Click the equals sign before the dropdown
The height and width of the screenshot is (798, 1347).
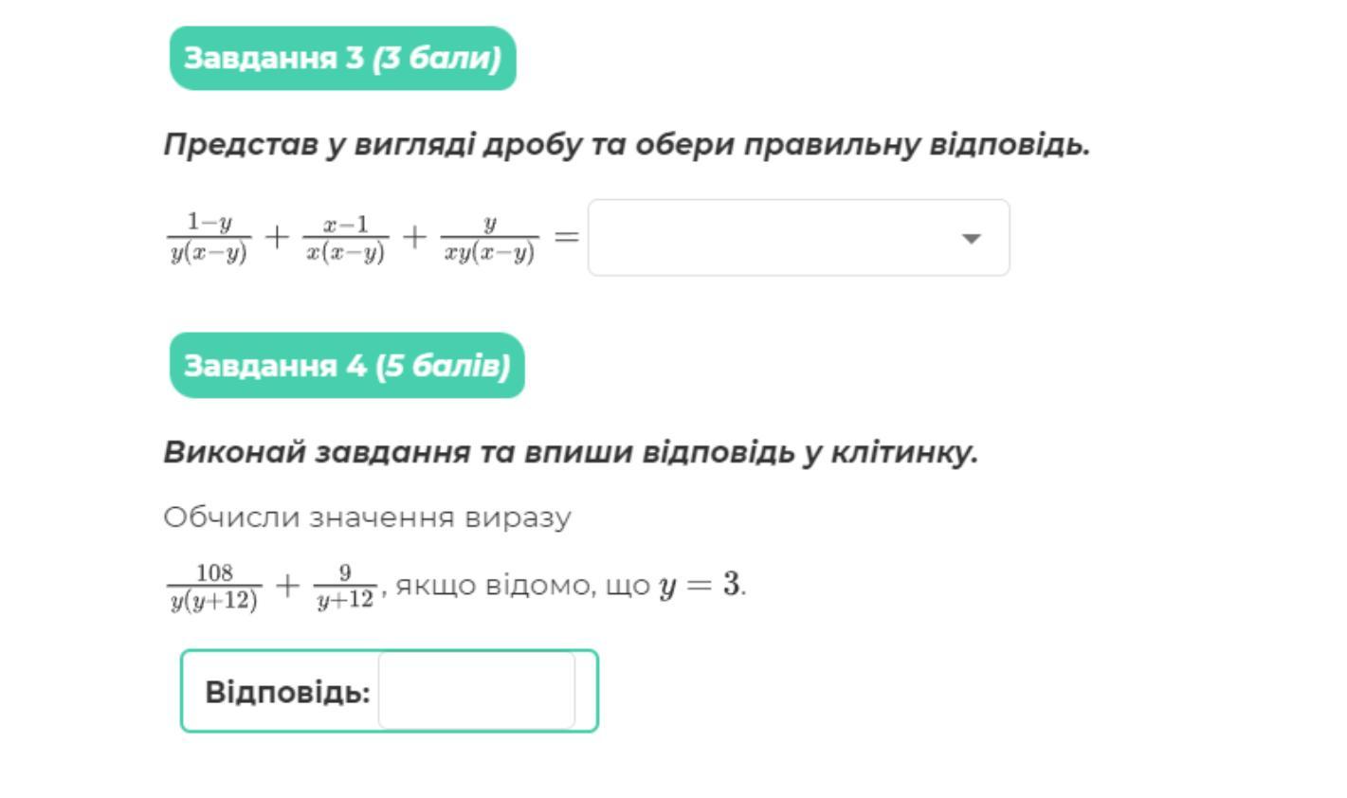coord(566,236)
